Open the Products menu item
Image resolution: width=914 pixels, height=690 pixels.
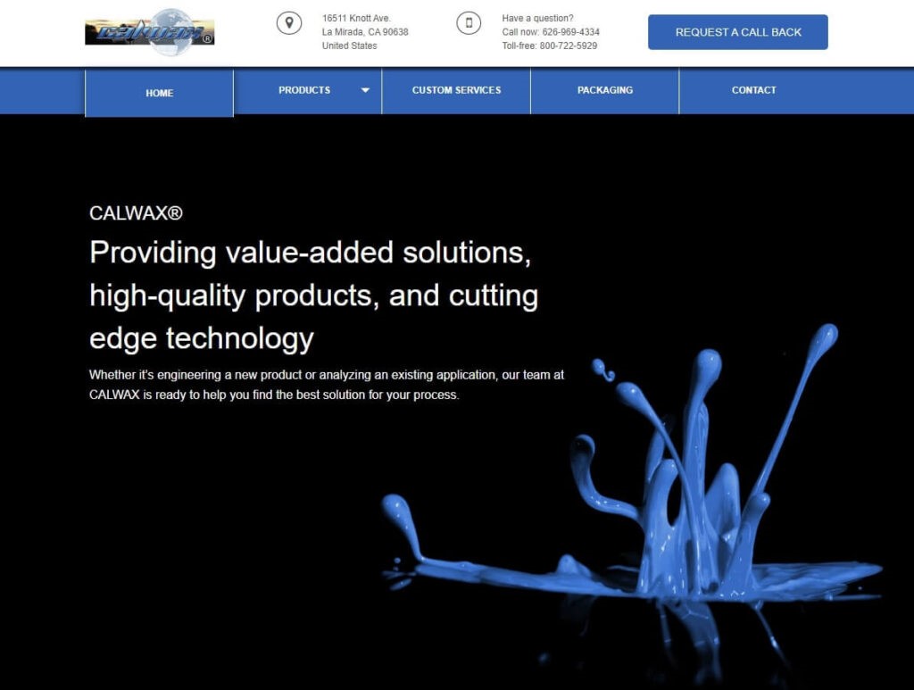tap(304, 90)
